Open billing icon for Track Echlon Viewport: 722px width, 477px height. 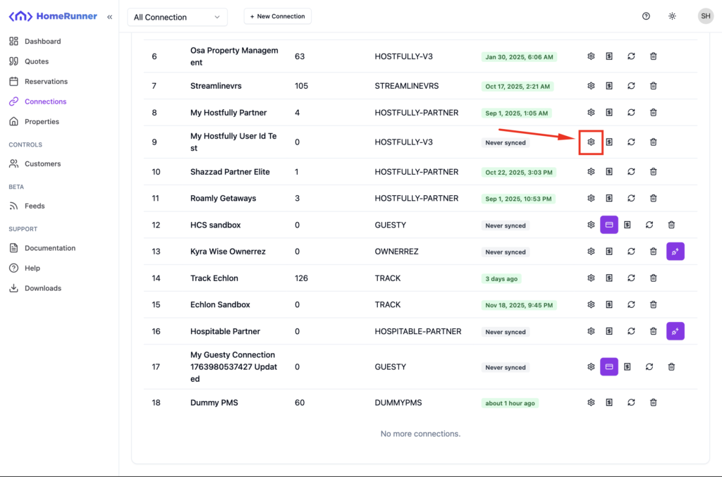click(609, 278)
